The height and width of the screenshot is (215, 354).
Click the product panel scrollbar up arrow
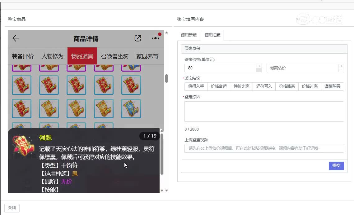(167, 33)
